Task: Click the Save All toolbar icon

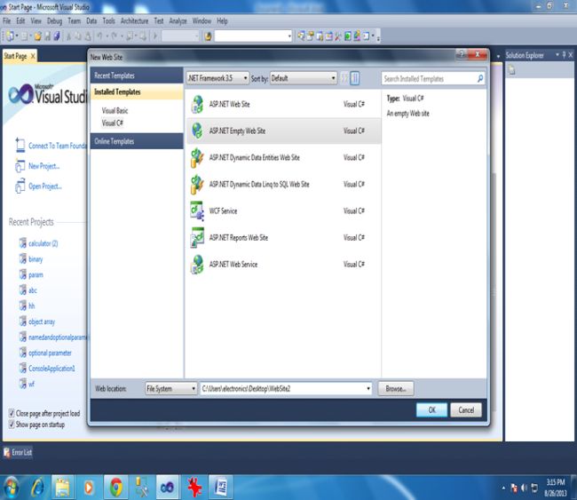Action: pyautogui.click(x=57, y=36)
